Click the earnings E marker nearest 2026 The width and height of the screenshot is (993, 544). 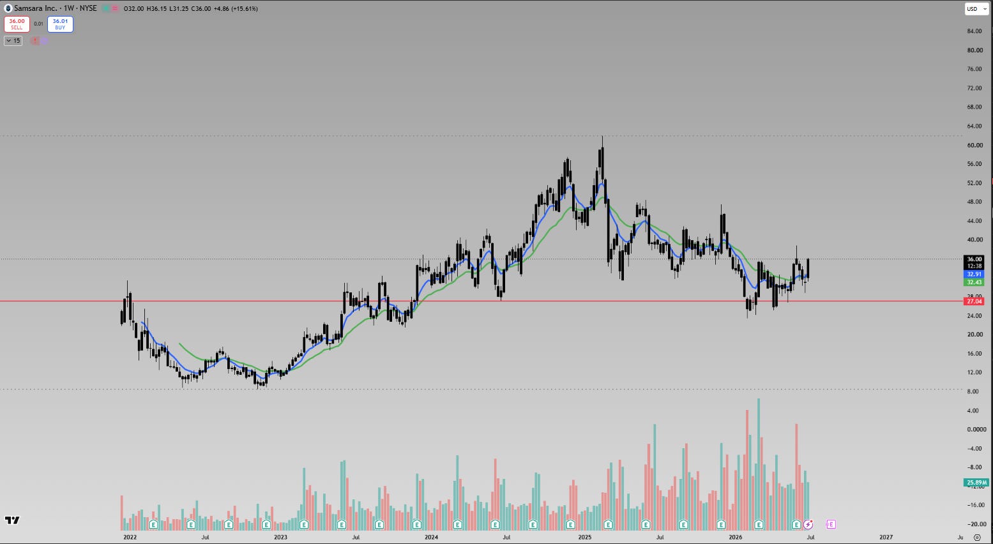[721, 524]
